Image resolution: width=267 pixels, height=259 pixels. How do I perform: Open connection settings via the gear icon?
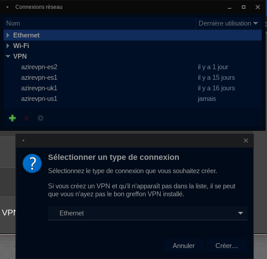click(41, 118)
